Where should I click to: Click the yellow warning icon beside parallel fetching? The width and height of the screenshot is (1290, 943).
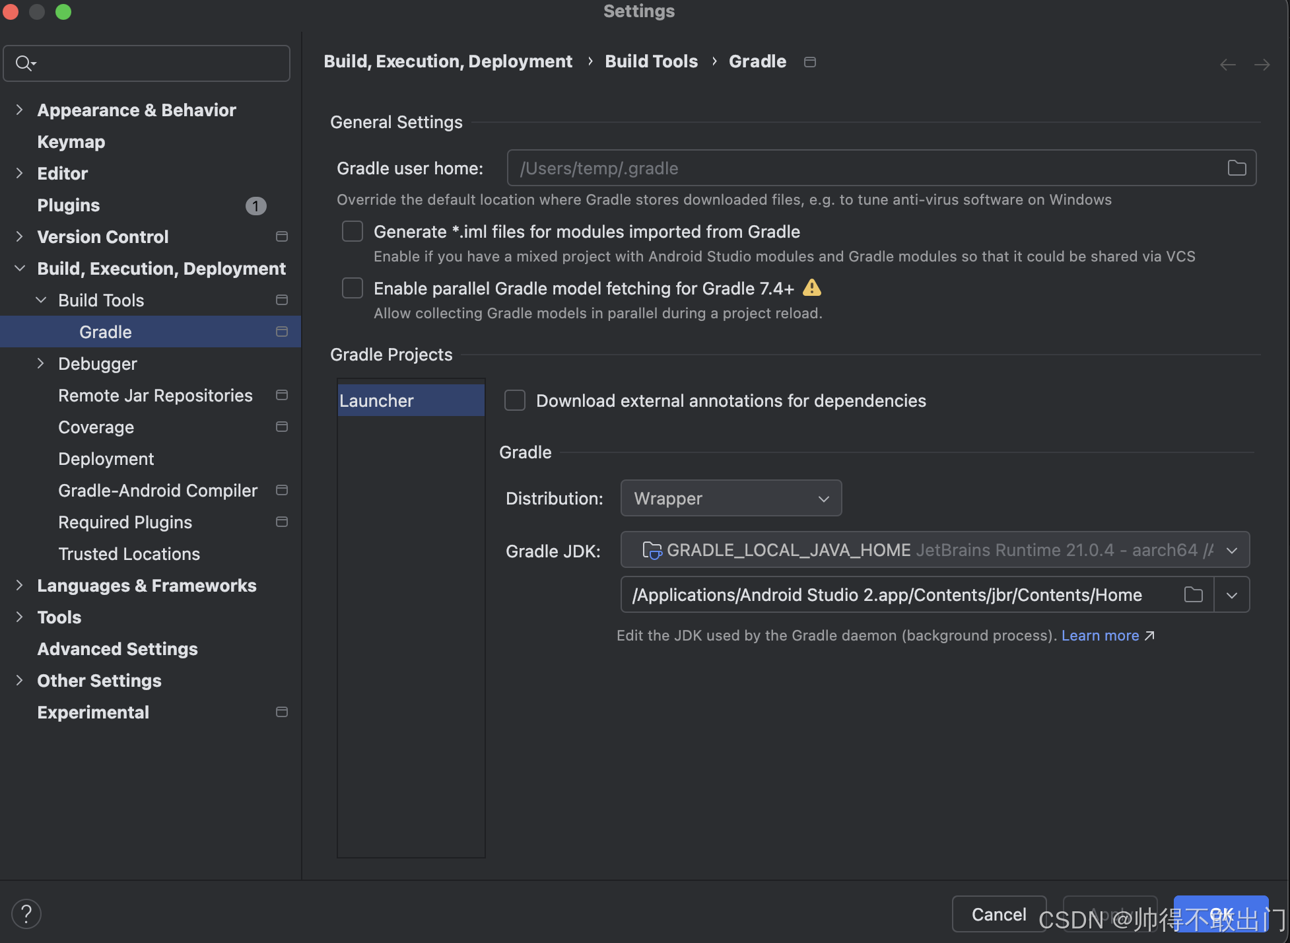(812, 288)
